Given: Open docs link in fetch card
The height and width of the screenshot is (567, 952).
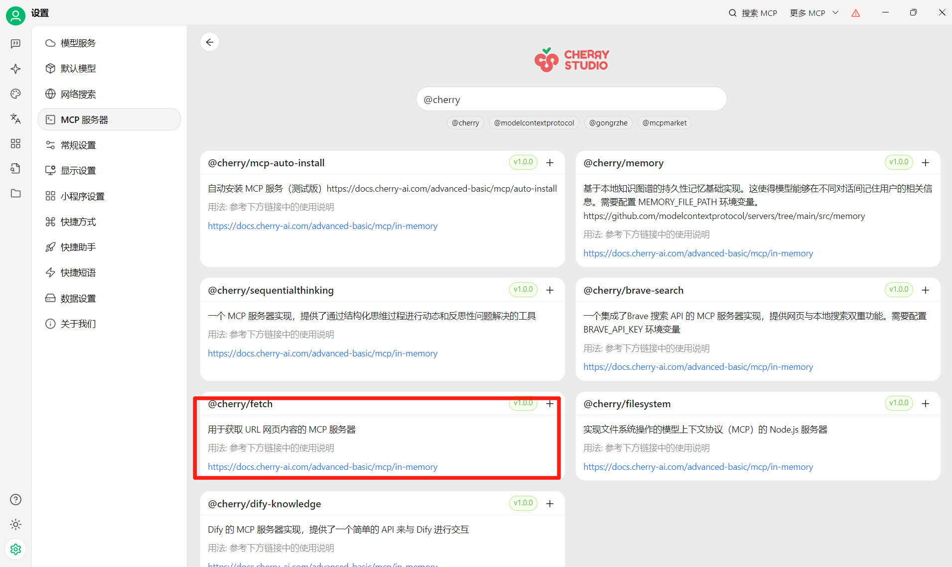Looking at the screenshot, I should pyautogui.click(x=323, y=467).
